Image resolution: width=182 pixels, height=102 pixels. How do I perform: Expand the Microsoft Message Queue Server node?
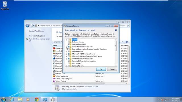pos(66,56)
